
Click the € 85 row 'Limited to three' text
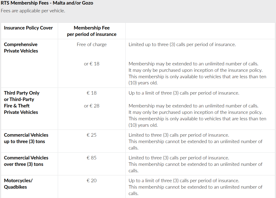pos(179,158)
